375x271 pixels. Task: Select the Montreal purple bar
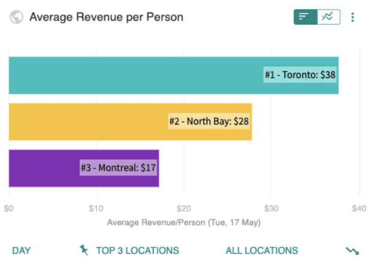point(84,168)
